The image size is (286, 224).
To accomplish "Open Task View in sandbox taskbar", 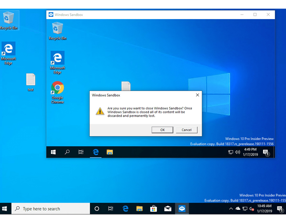I will pyautogui.click(x=81, y=152).
